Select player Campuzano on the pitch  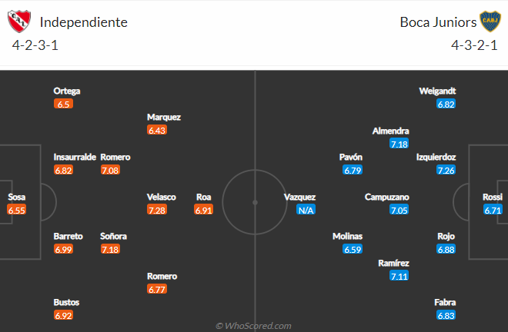click(x=387, y=197)
